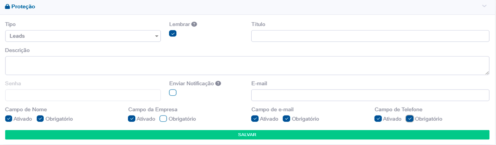Click the Senha password field
This screenshot has height=145, width=496.
[83, 95]
